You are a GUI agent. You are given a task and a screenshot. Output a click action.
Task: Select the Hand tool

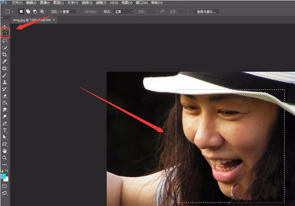(x=5, y=151)
